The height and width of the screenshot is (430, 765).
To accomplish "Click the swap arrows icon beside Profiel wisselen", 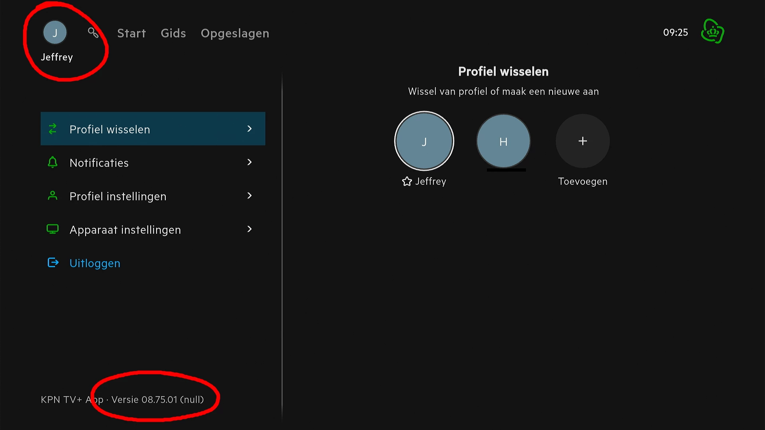I will pyautogui.click(x=53, y=129).
